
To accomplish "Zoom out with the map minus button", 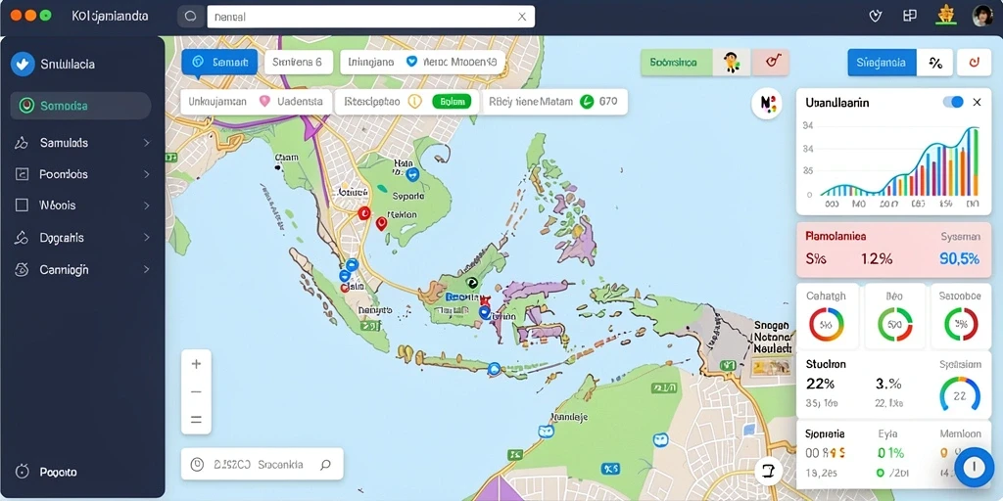I will 196,391.
